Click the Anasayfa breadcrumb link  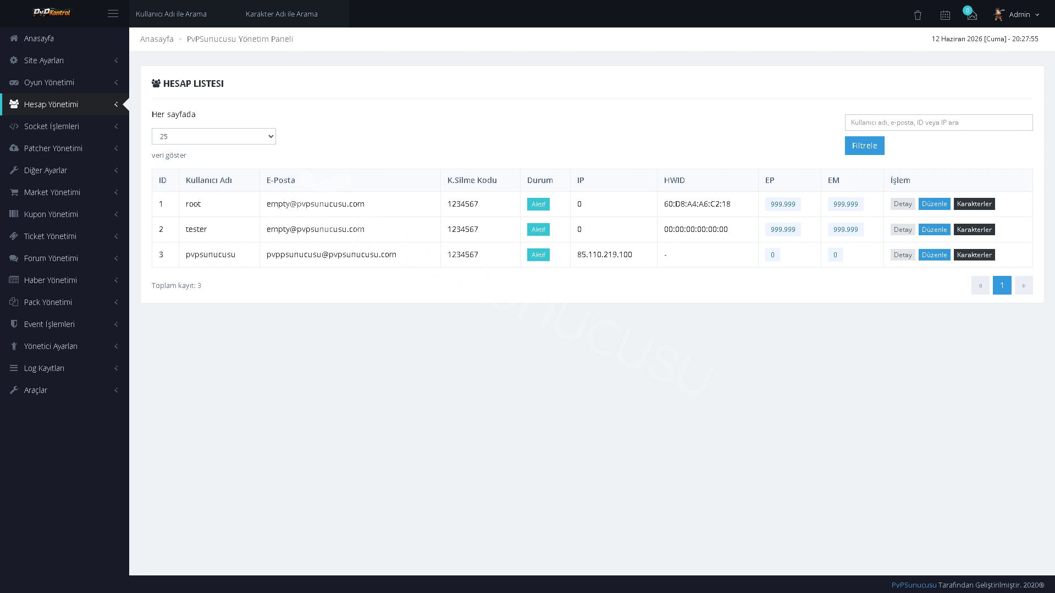(x=157, y=39)
